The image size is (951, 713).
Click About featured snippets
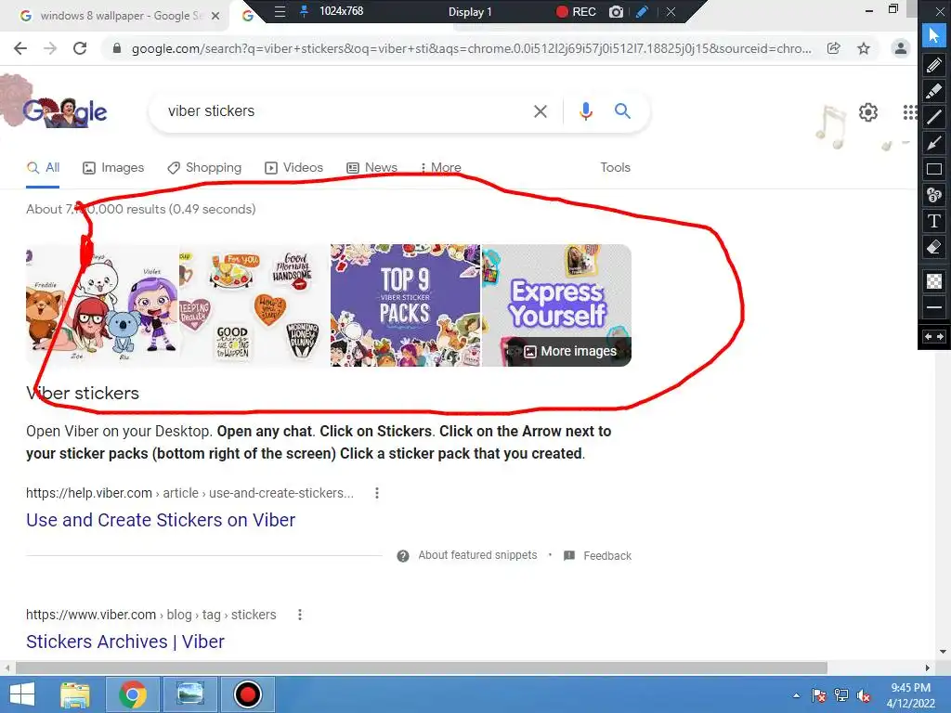[467, 555]
